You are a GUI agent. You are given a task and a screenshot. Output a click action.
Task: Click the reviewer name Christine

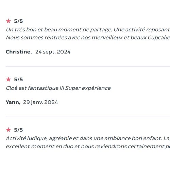click(x=18, y=52)
